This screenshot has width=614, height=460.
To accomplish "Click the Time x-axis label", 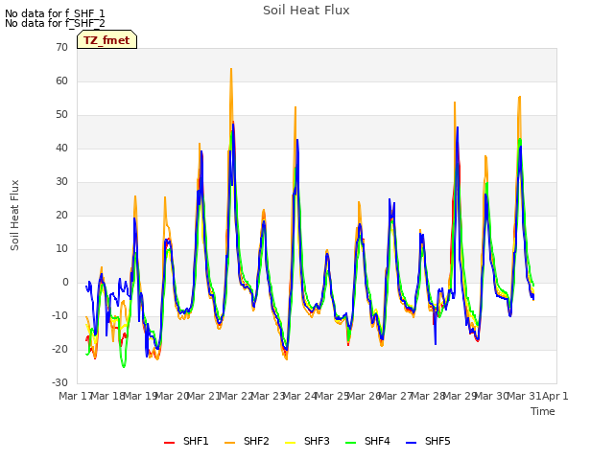I will point(543,411).
